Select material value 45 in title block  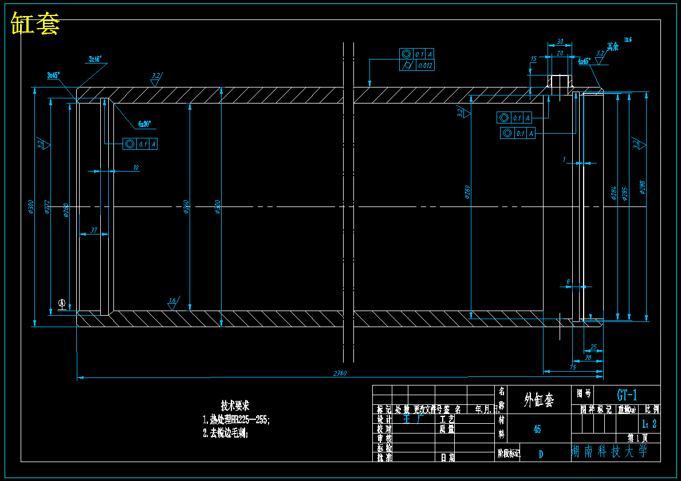pyautogui.click(x=537, y=429)
